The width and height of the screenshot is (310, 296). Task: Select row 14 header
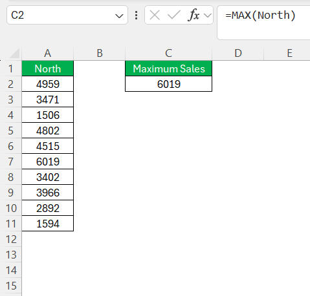11,270
